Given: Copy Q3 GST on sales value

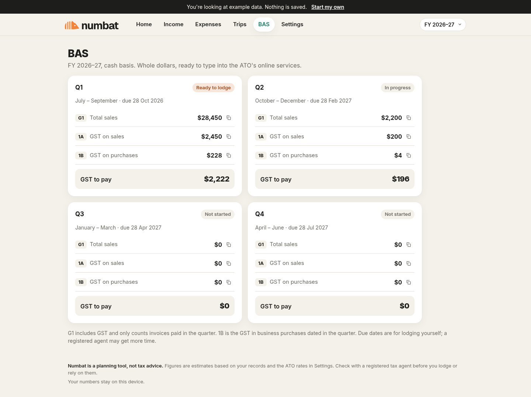Looking at the screenshot, I should click(x=229, y=263).
